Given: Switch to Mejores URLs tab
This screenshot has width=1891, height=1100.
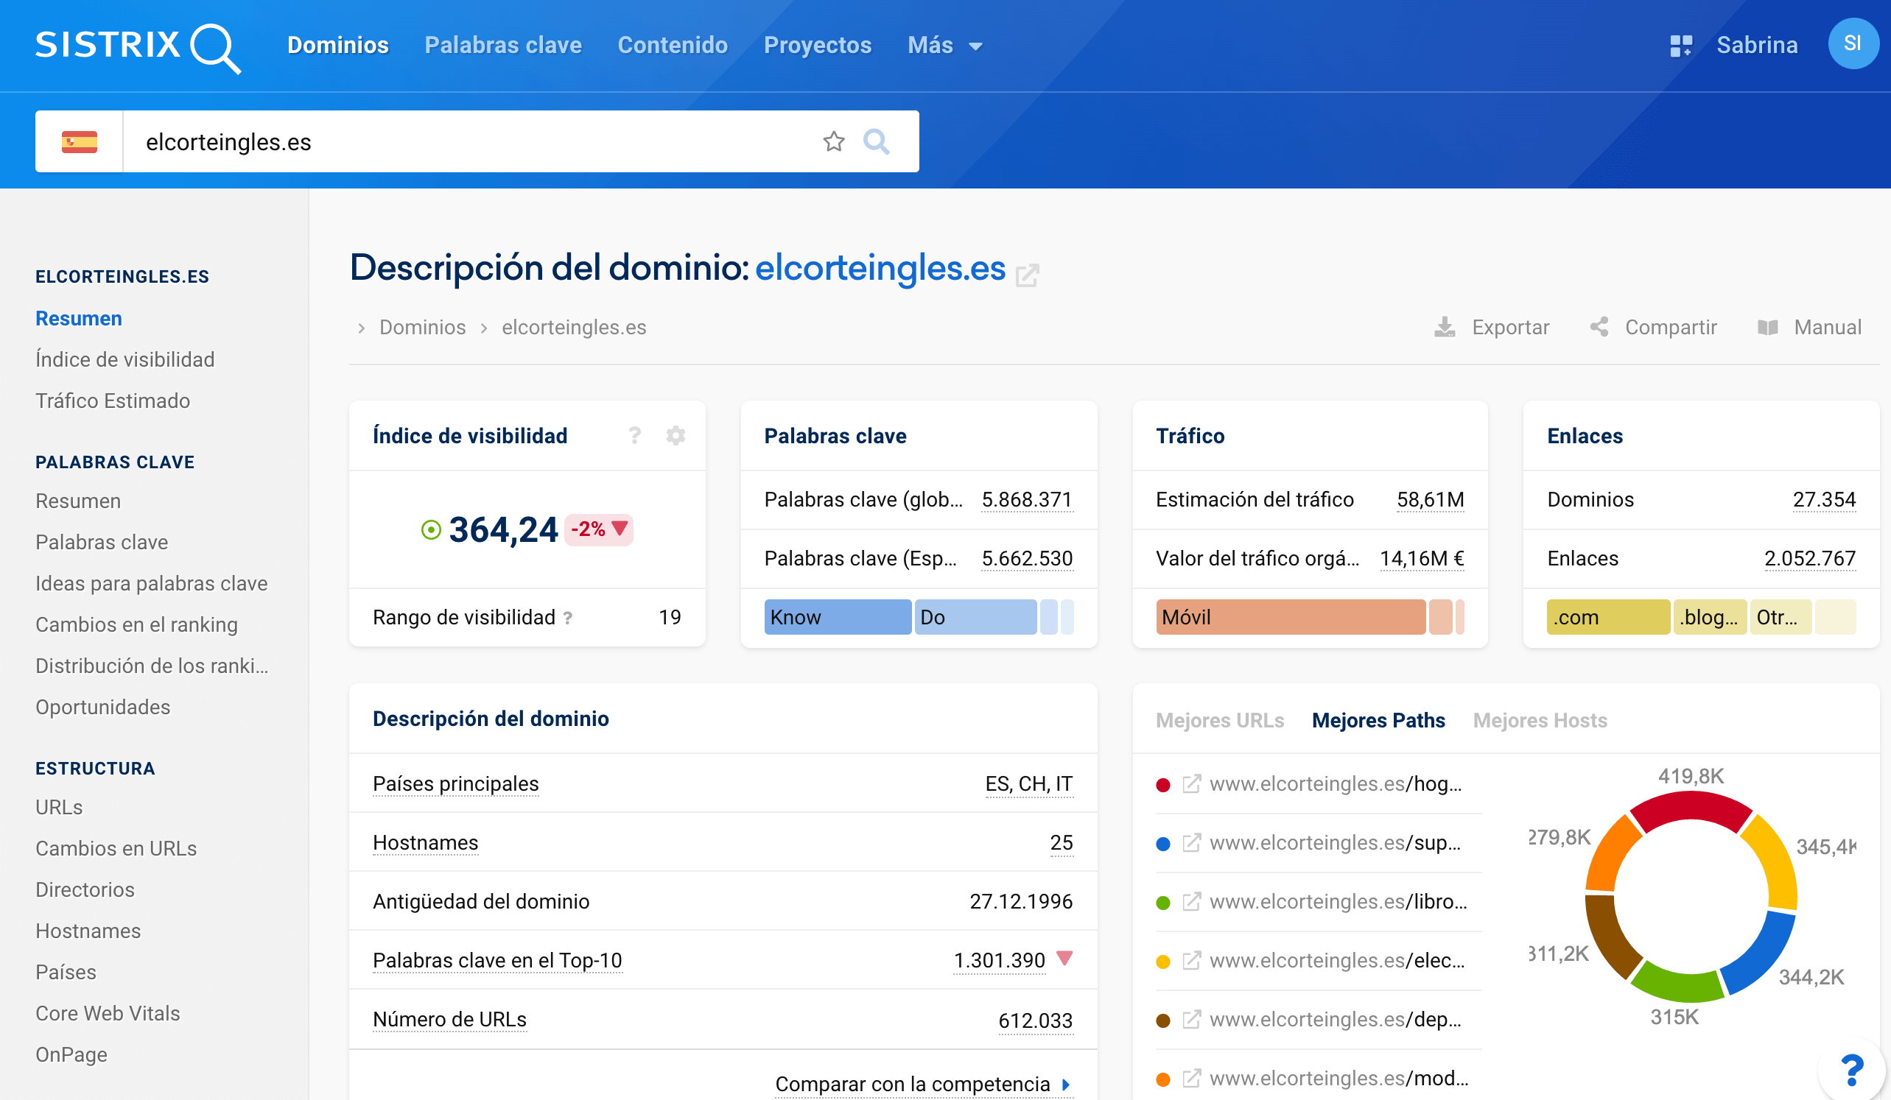Looking at the screenshot, I should pyautogui.click(x=1219, y=720).
